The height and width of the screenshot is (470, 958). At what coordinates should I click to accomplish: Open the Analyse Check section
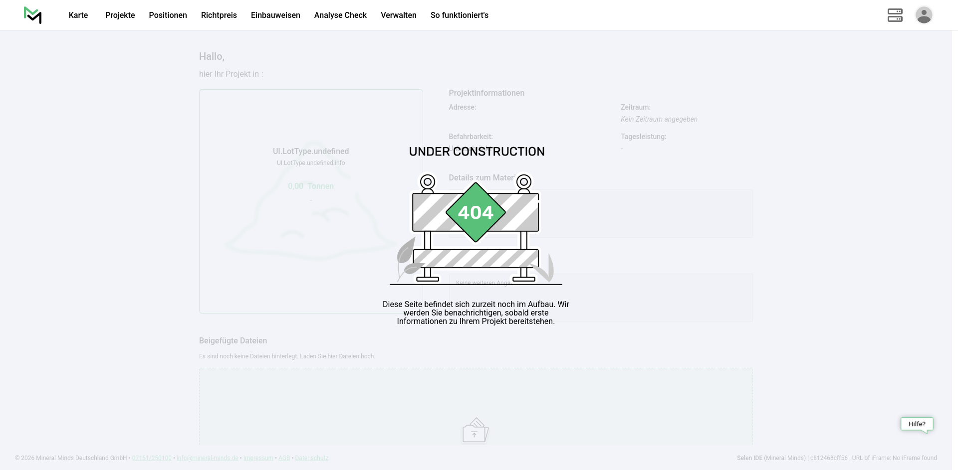340,15
